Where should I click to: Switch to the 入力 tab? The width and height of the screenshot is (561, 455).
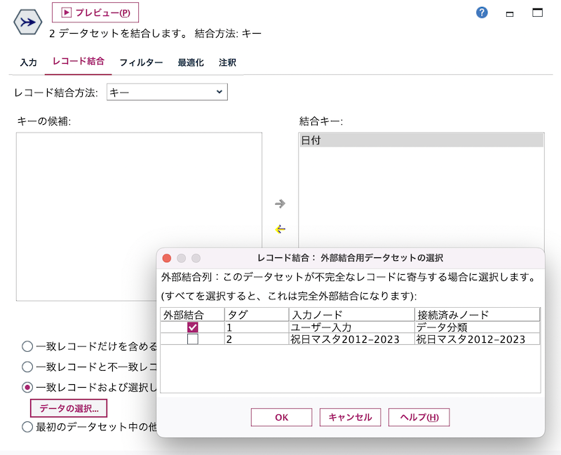pos(27,62)
